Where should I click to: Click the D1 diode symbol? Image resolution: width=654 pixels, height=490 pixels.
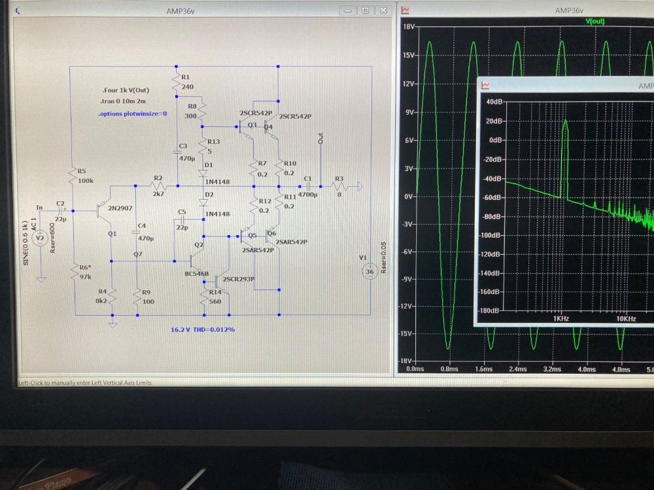(x=203, y=173)
